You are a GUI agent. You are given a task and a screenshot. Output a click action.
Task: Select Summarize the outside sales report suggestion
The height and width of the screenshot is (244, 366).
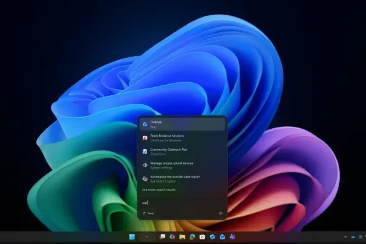coord(182,179)
